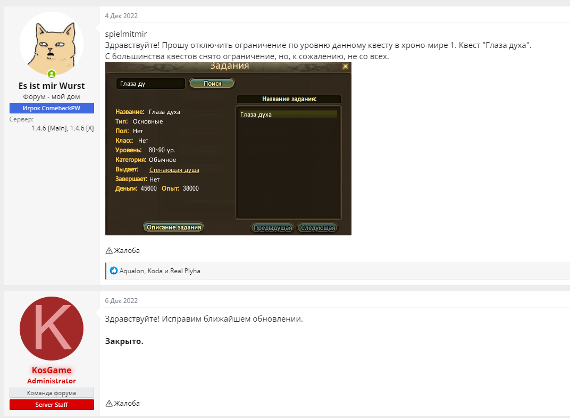This screenshot has width=570, height=418.
Task: Click the warning icon next to first Жалоба
Action: click(x=108, y=250)
